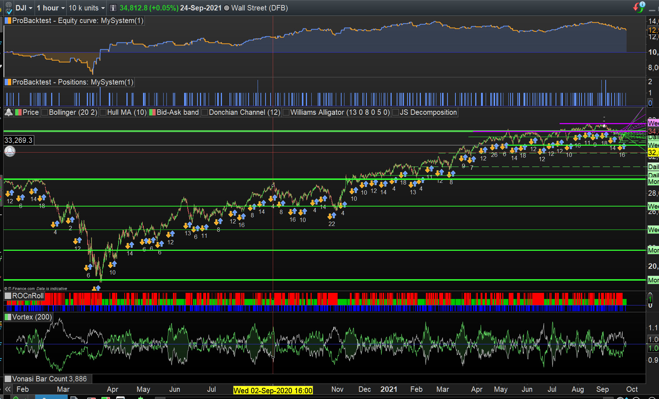Open the ROCnRoll indicator label
Viewport: 659px width, 399px height.
(x=28, y=296)
